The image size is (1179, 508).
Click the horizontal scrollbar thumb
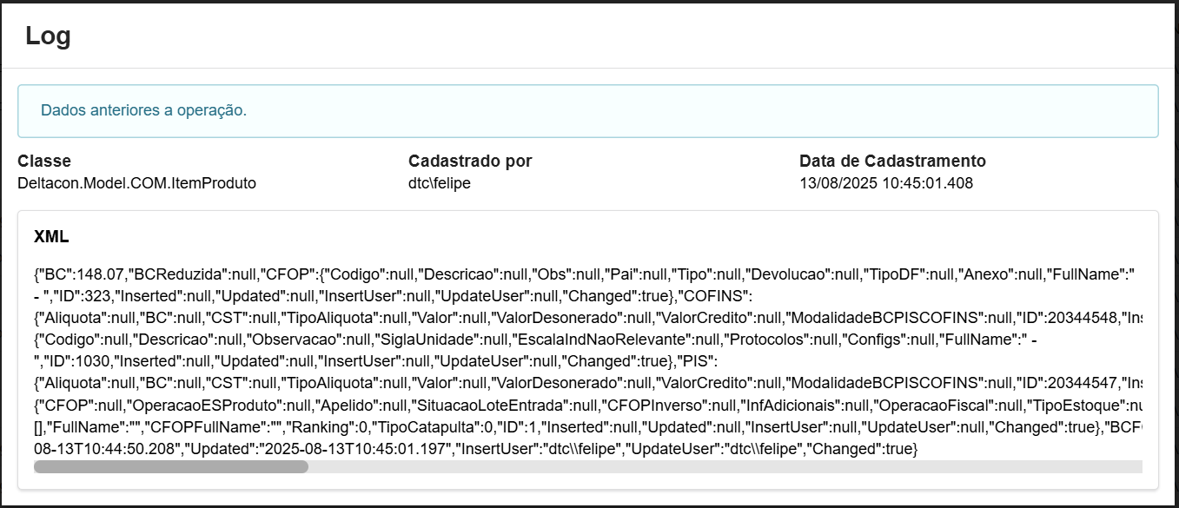(x=171, y=466)
